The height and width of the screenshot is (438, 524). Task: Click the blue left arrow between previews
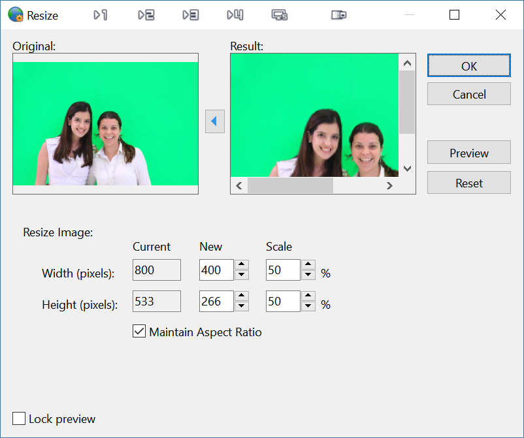point(214,121)
